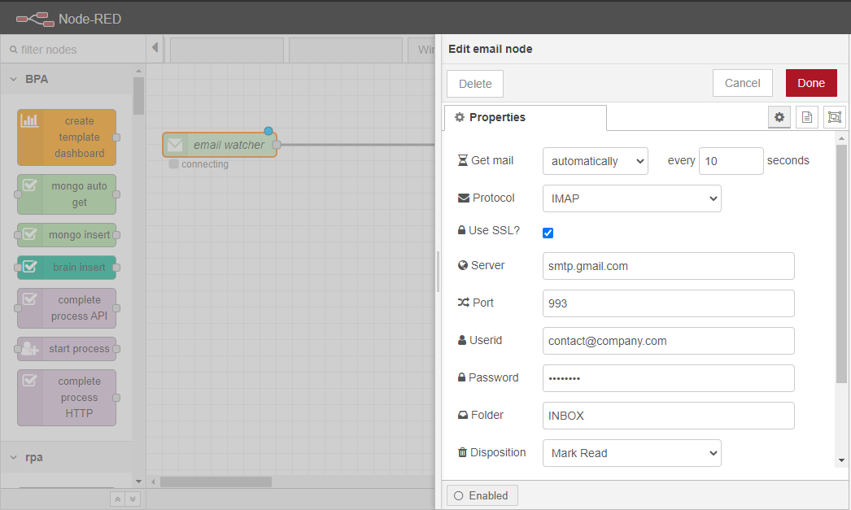Open the Disposition dropdown

[631, 453]
